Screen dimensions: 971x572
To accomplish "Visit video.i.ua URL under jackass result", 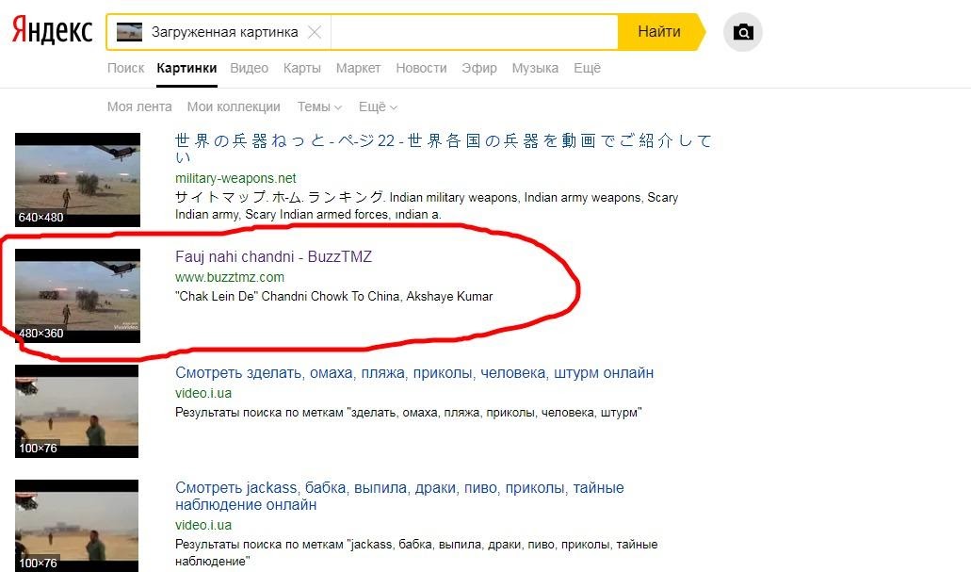I will tap(203, 525).
